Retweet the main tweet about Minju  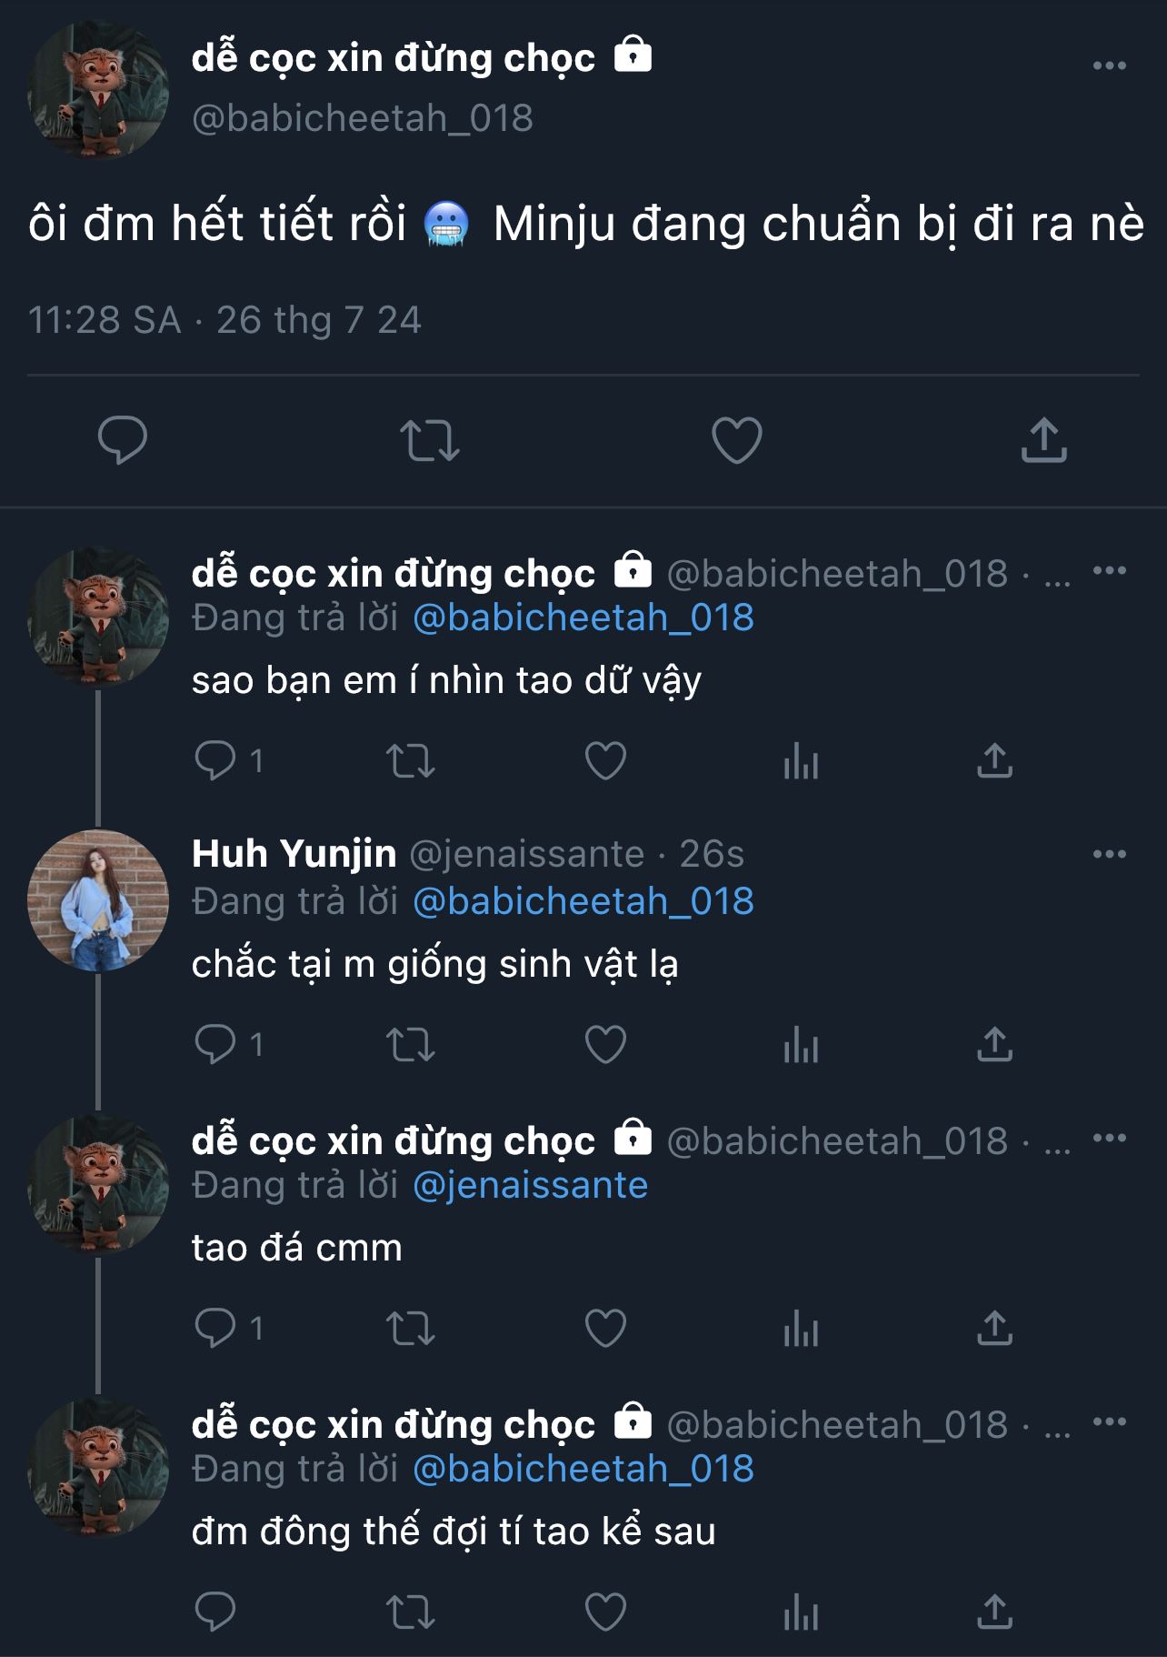429,440
